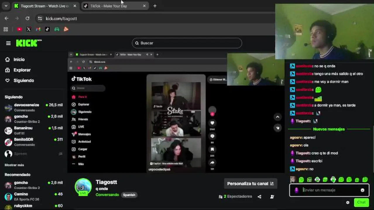
Task: Click the purple identity badge in chat input
Action: (296, 190)
